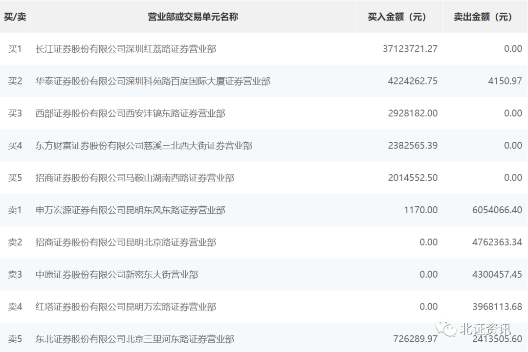This screenshot has height=352, width=528.
Task: Click the WeChat logo watermark icon
Action: [x=446, y=329]
